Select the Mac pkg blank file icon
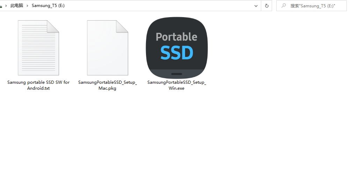 (108, 48)
